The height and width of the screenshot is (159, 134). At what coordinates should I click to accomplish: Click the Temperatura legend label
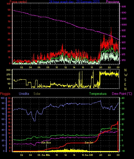coord(98,94)
